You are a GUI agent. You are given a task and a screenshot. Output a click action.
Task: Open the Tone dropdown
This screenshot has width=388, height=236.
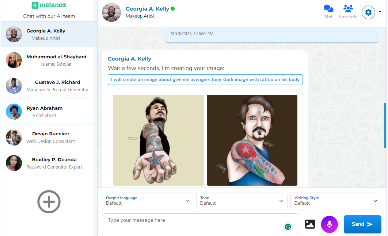click(x=241, y=201)
